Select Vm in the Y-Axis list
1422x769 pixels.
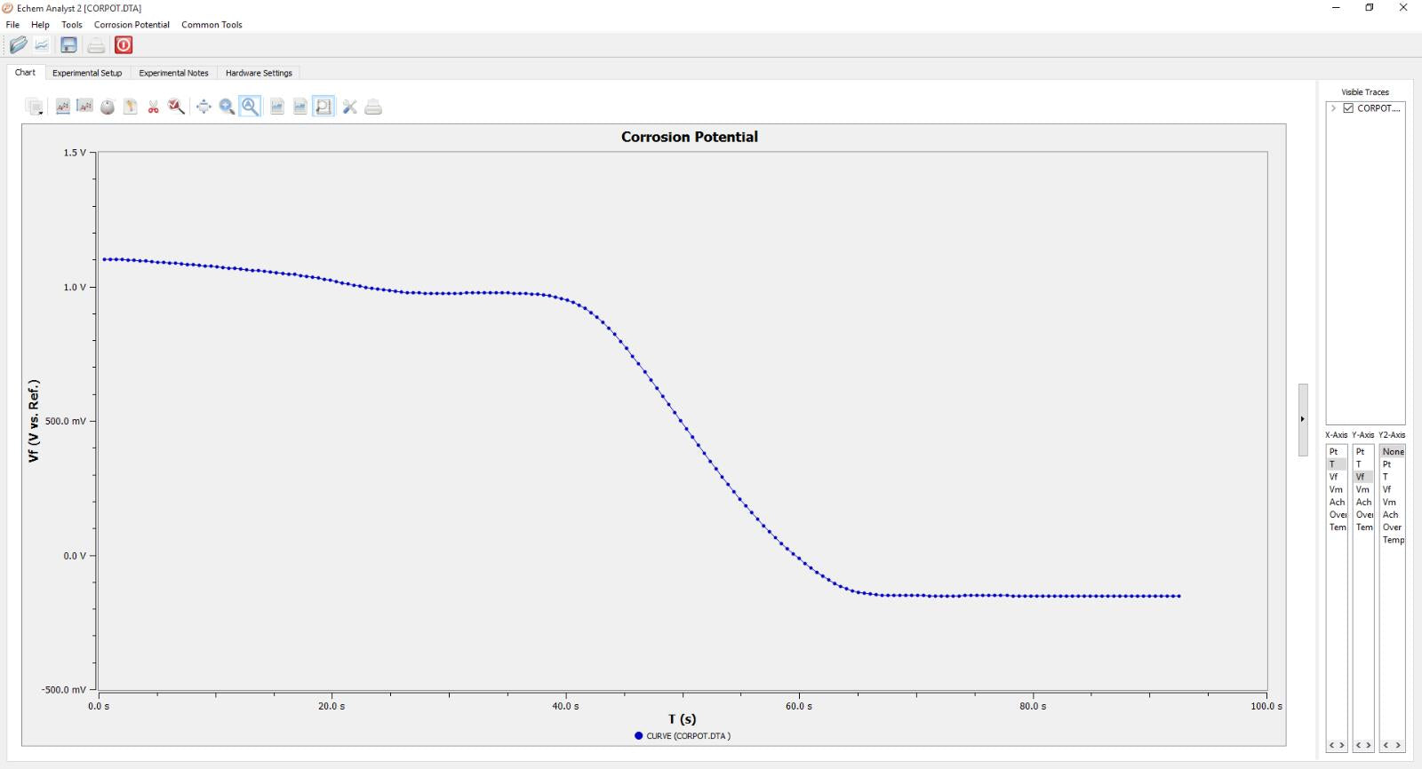[x=1362, y=489]
